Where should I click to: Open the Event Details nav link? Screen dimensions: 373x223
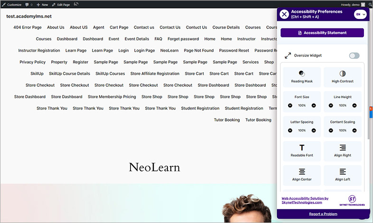pos(137,39)
